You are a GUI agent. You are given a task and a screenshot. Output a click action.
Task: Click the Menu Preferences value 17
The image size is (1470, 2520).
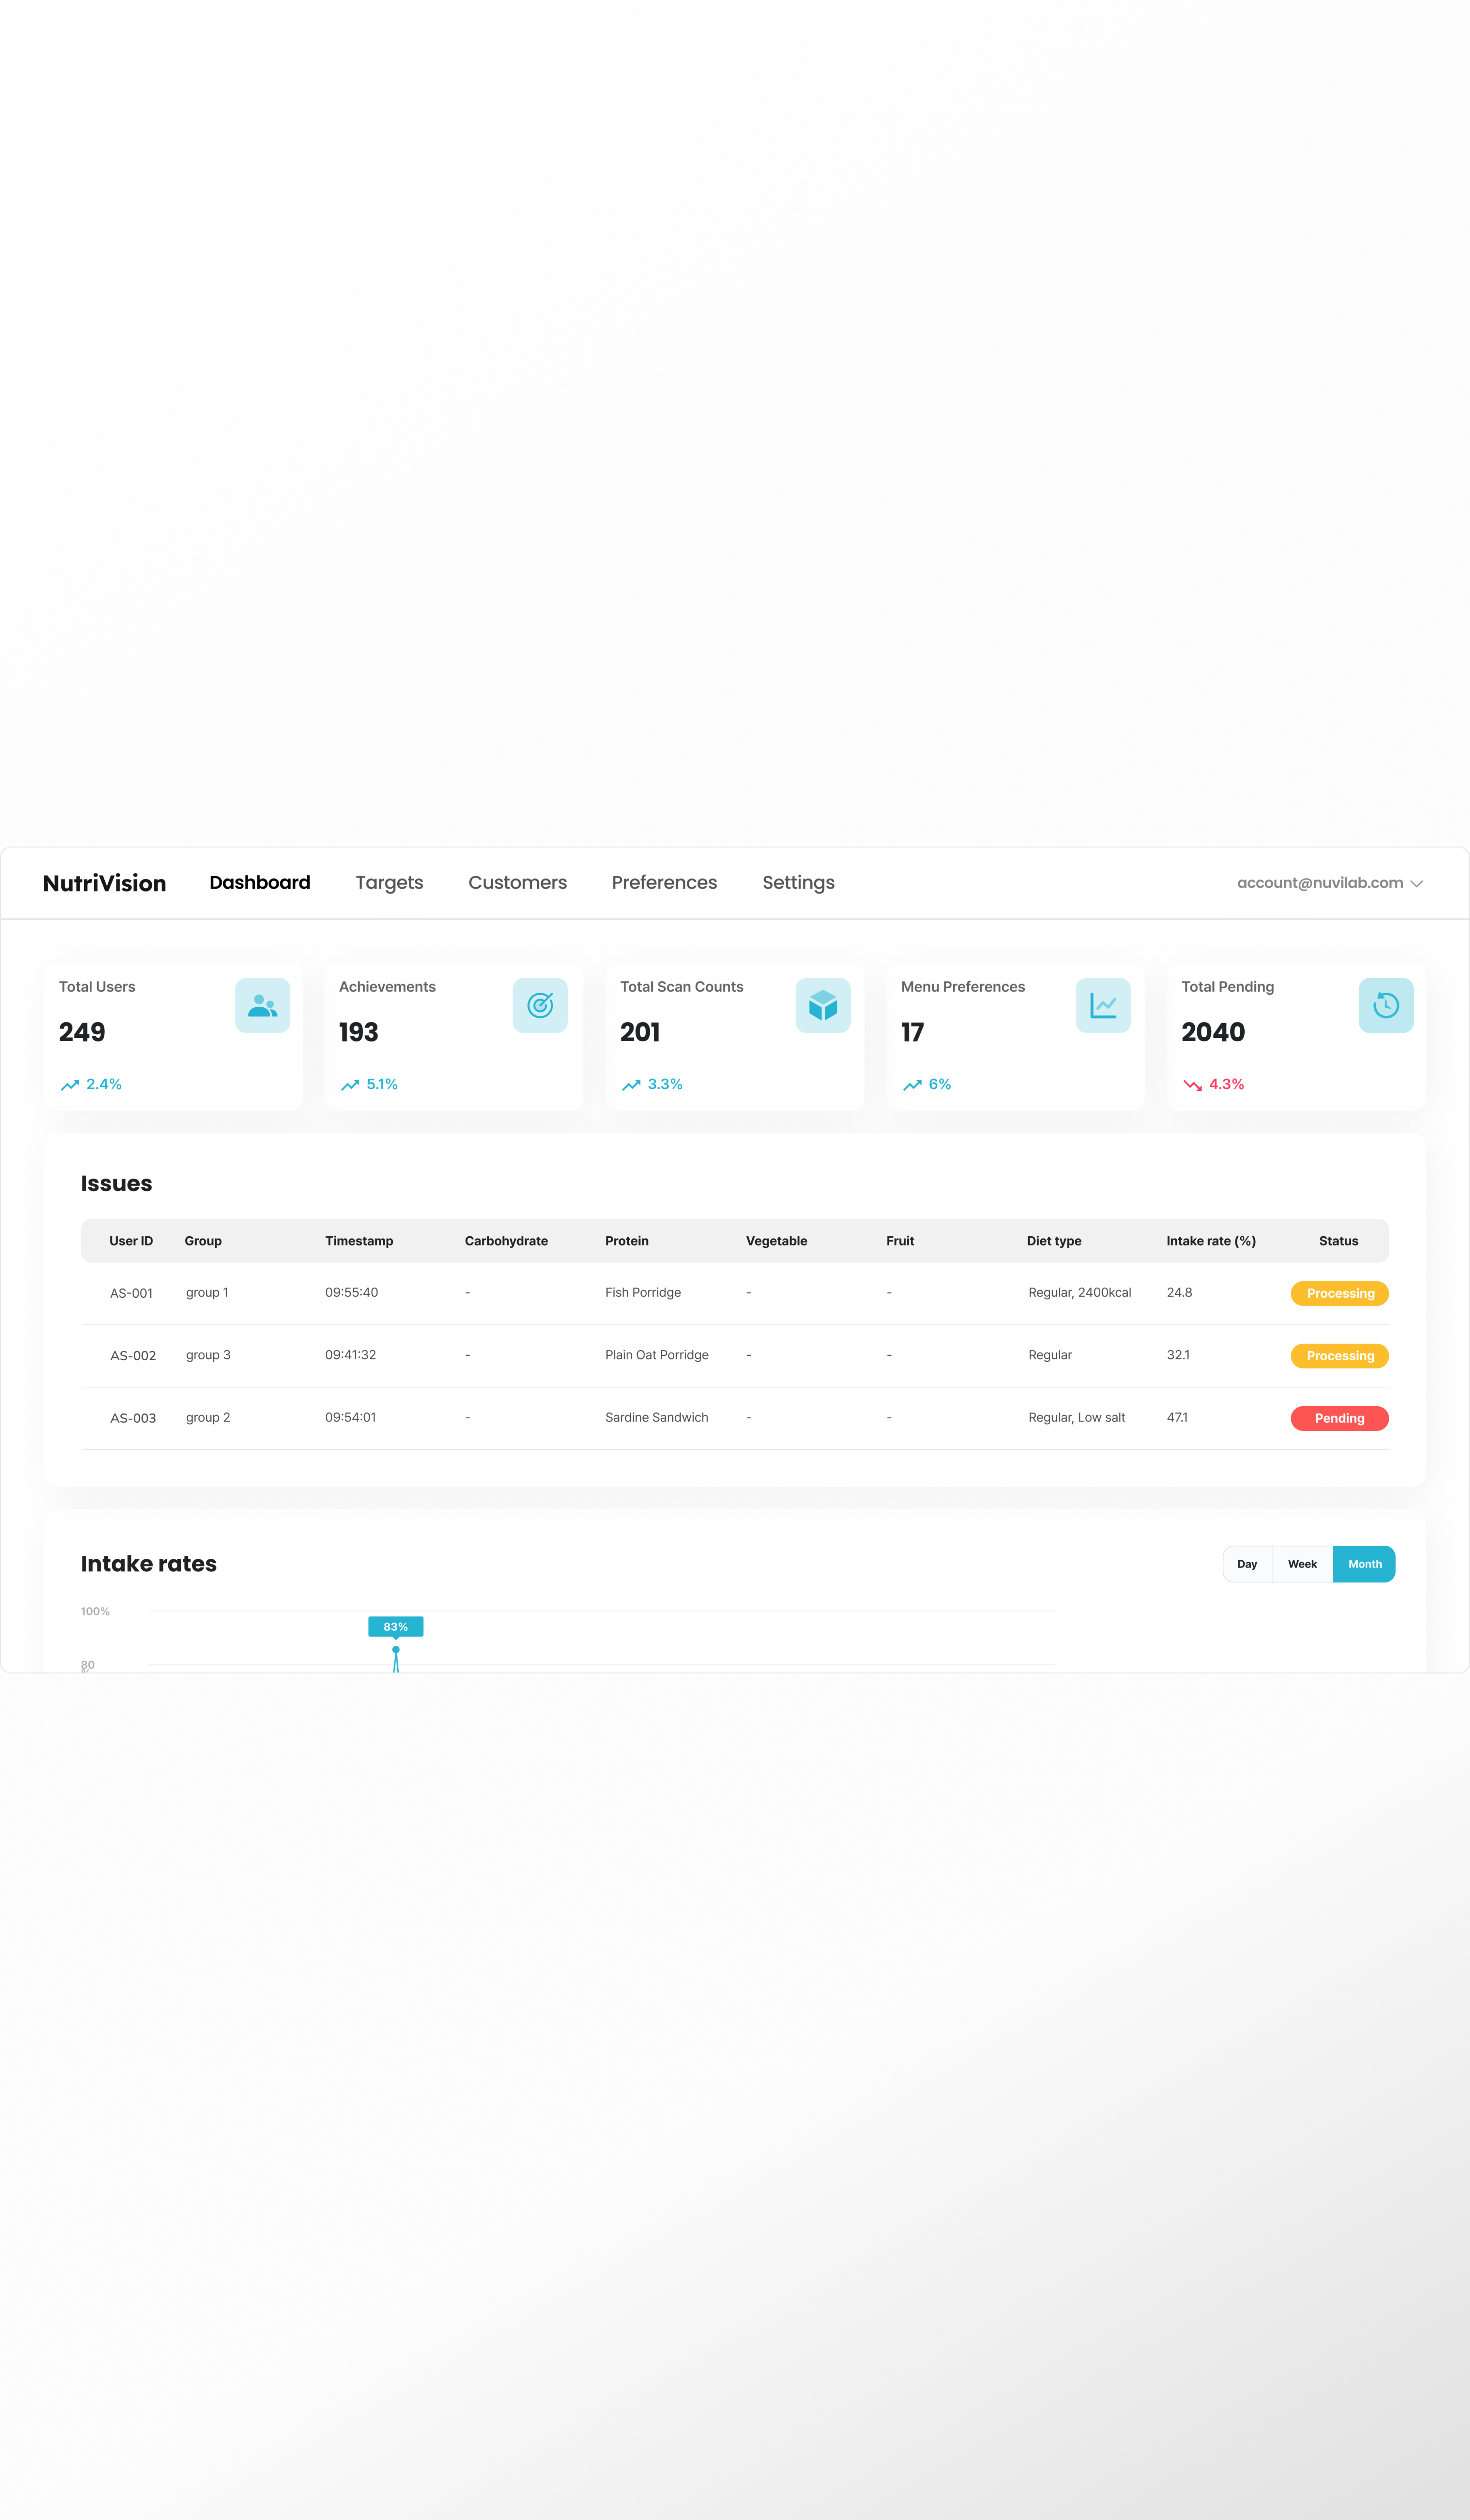pos(912,1032)
